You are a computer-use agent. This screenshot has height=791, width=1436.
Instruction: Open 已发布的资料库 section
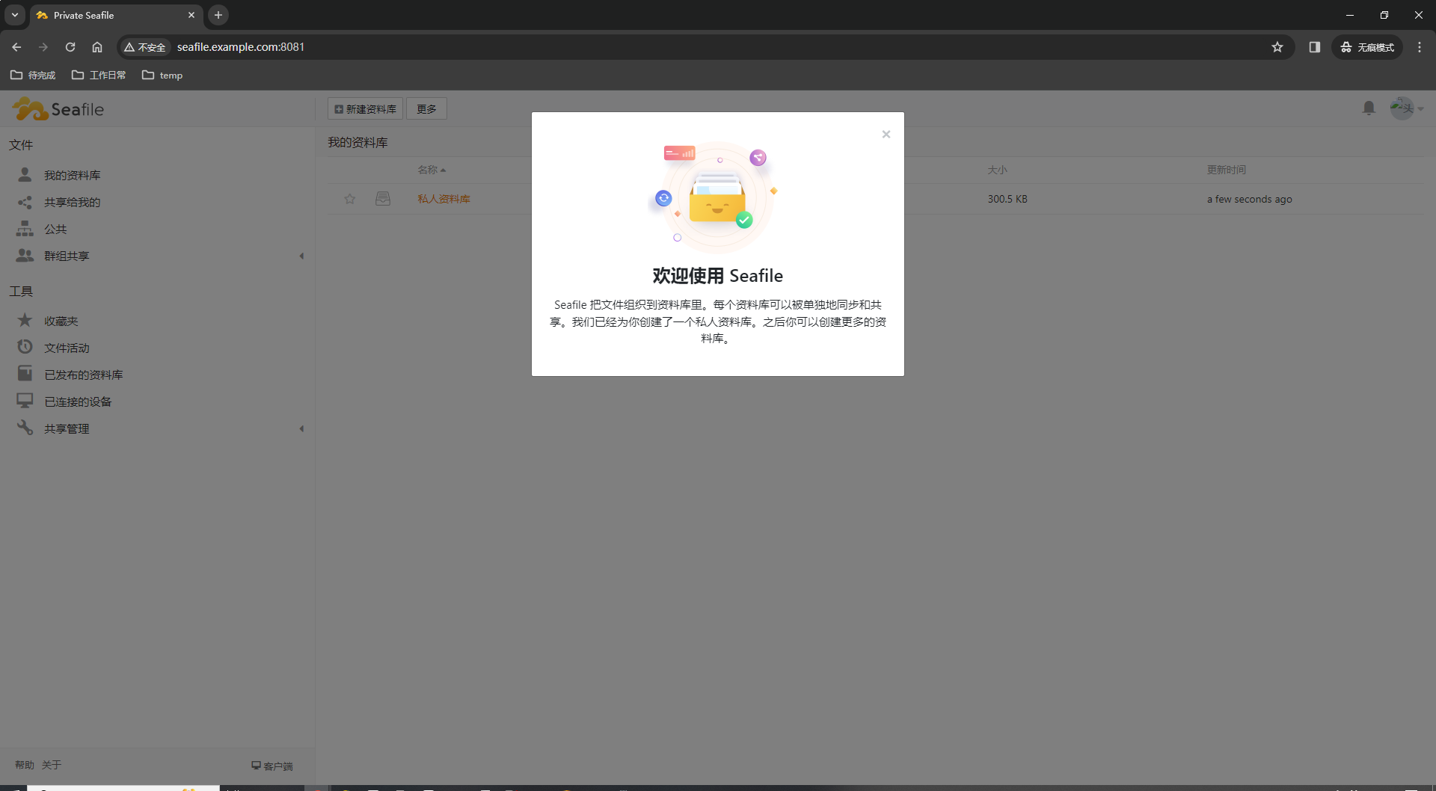(x=83, y=374)
